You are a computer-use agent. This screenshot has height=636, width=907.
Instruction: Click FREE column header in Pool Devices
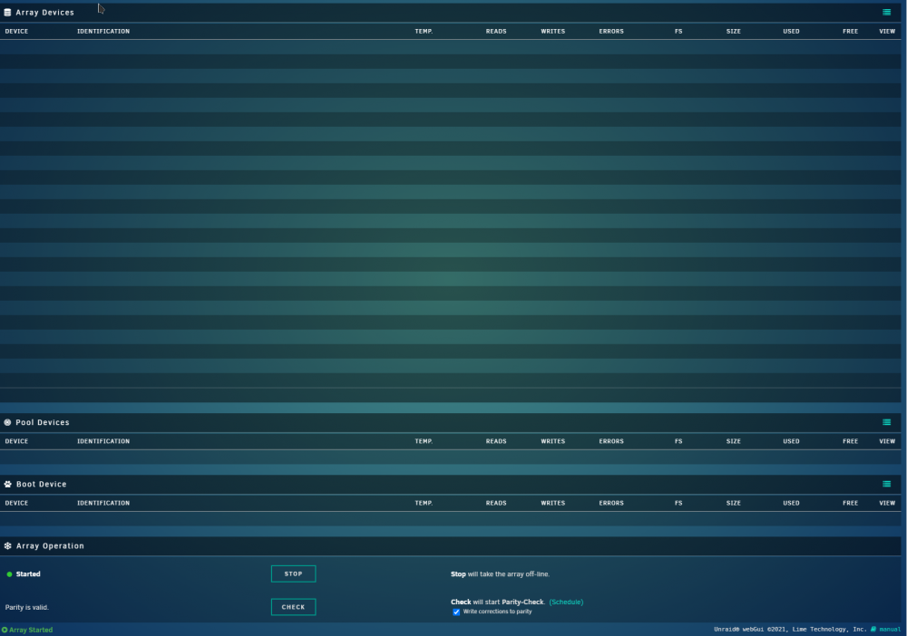850,441
